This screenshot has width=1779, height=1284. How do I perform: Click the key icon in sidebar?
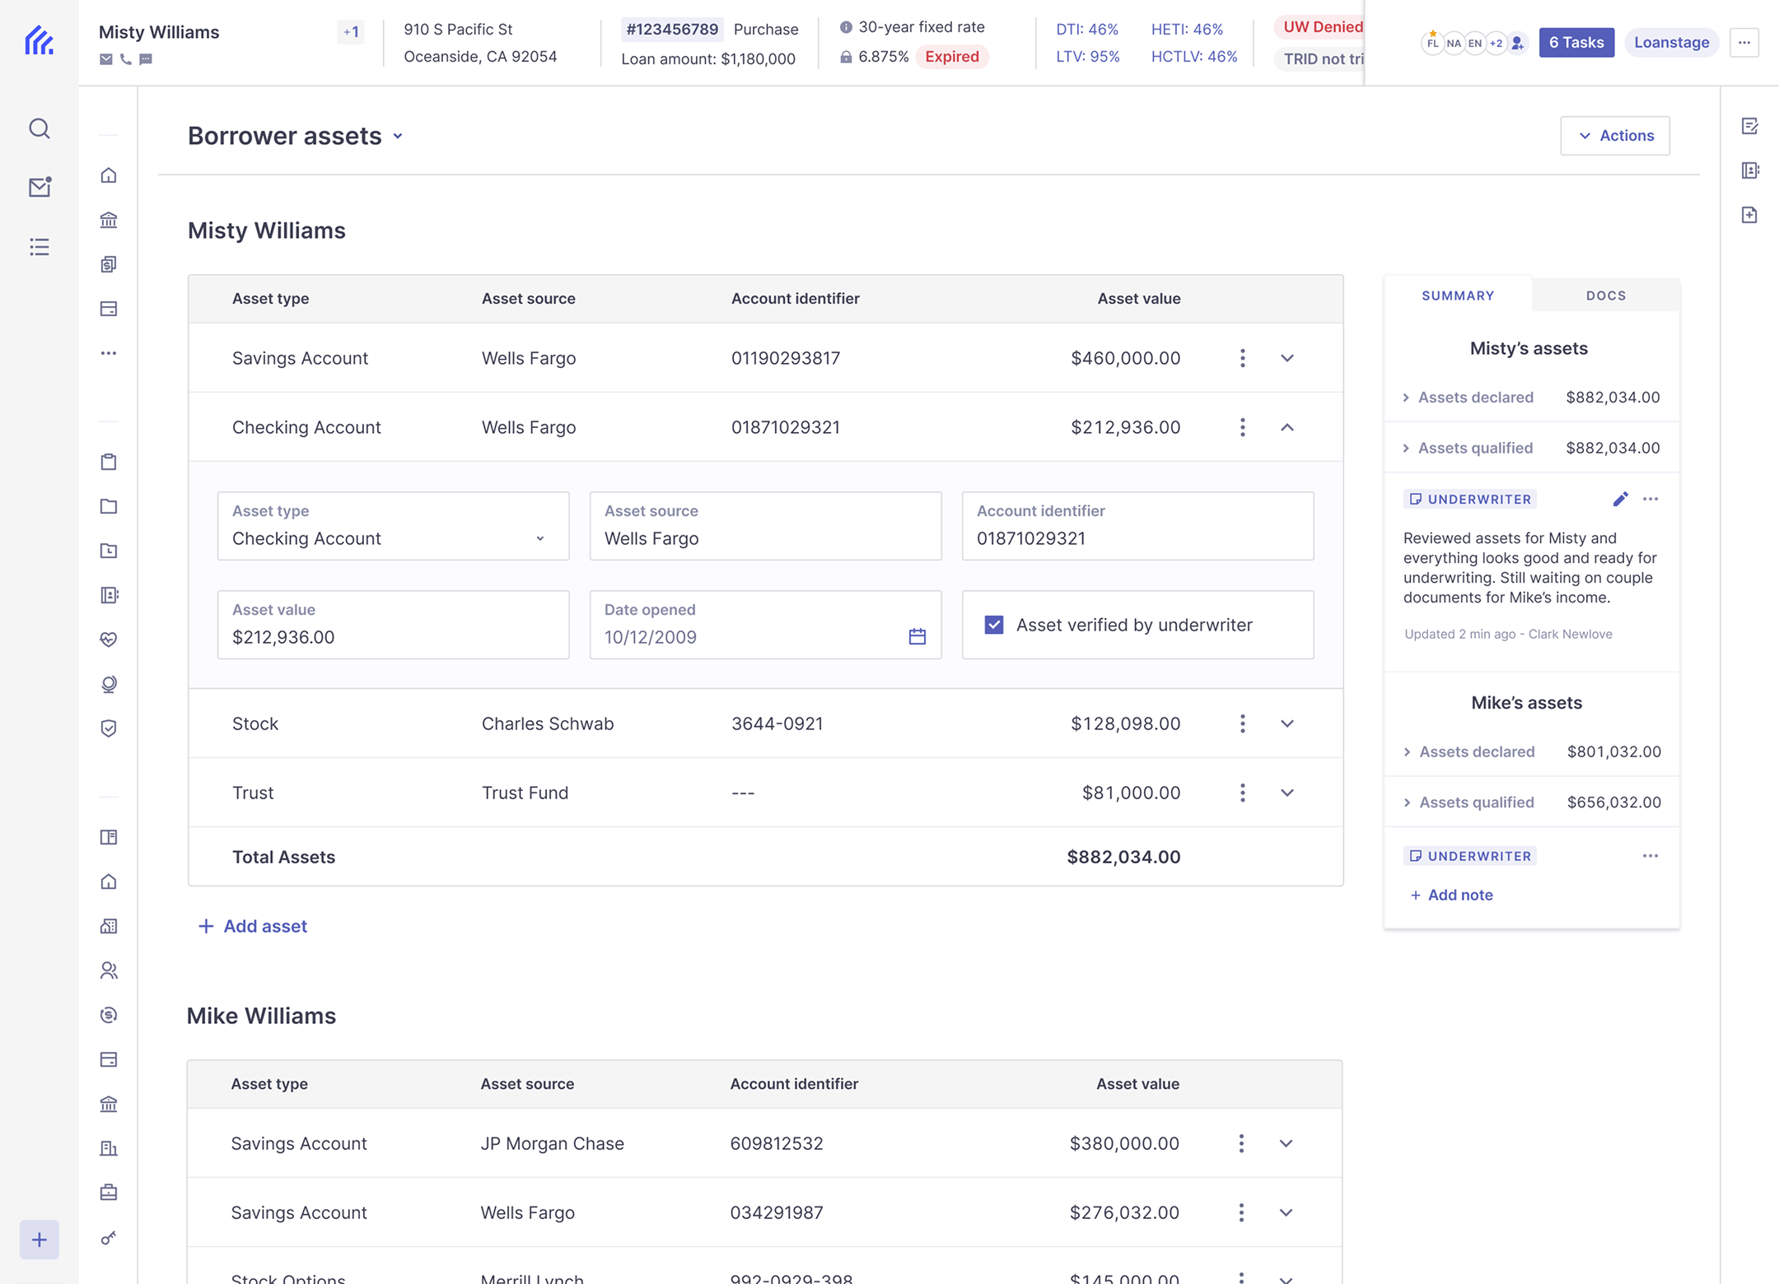coord(109,1237)
